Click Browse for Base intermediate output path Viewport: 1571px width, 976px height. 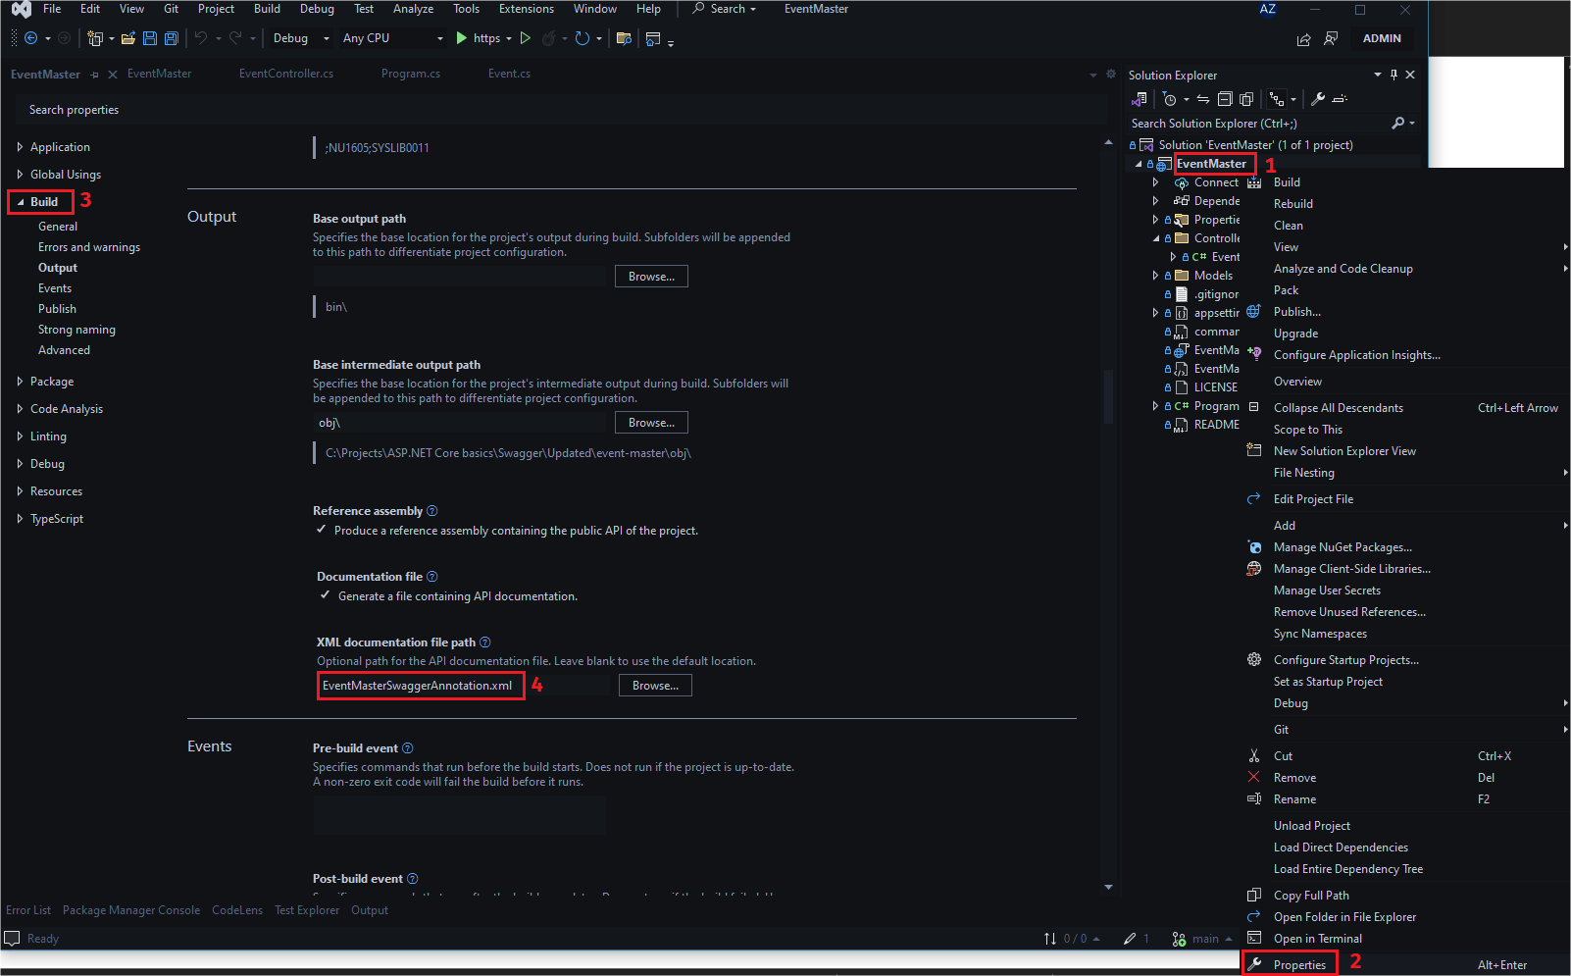[x=651, y=423]
